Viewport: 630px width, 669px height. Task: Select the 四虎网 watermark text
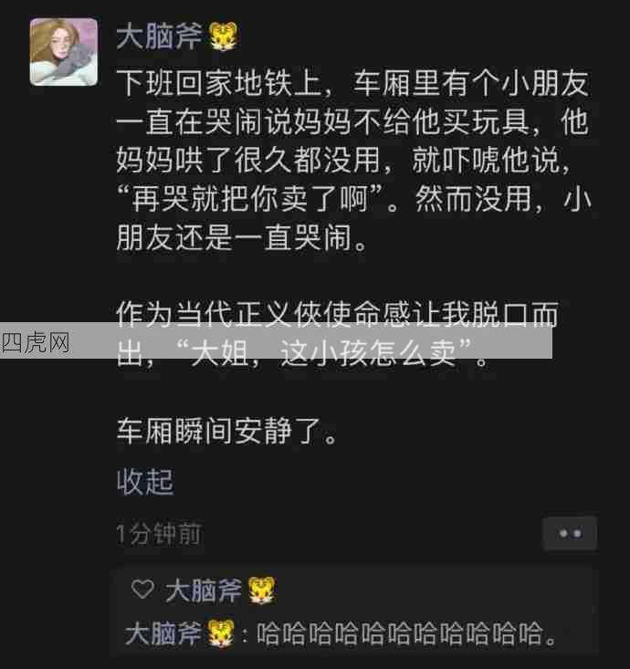pos(36,342)
